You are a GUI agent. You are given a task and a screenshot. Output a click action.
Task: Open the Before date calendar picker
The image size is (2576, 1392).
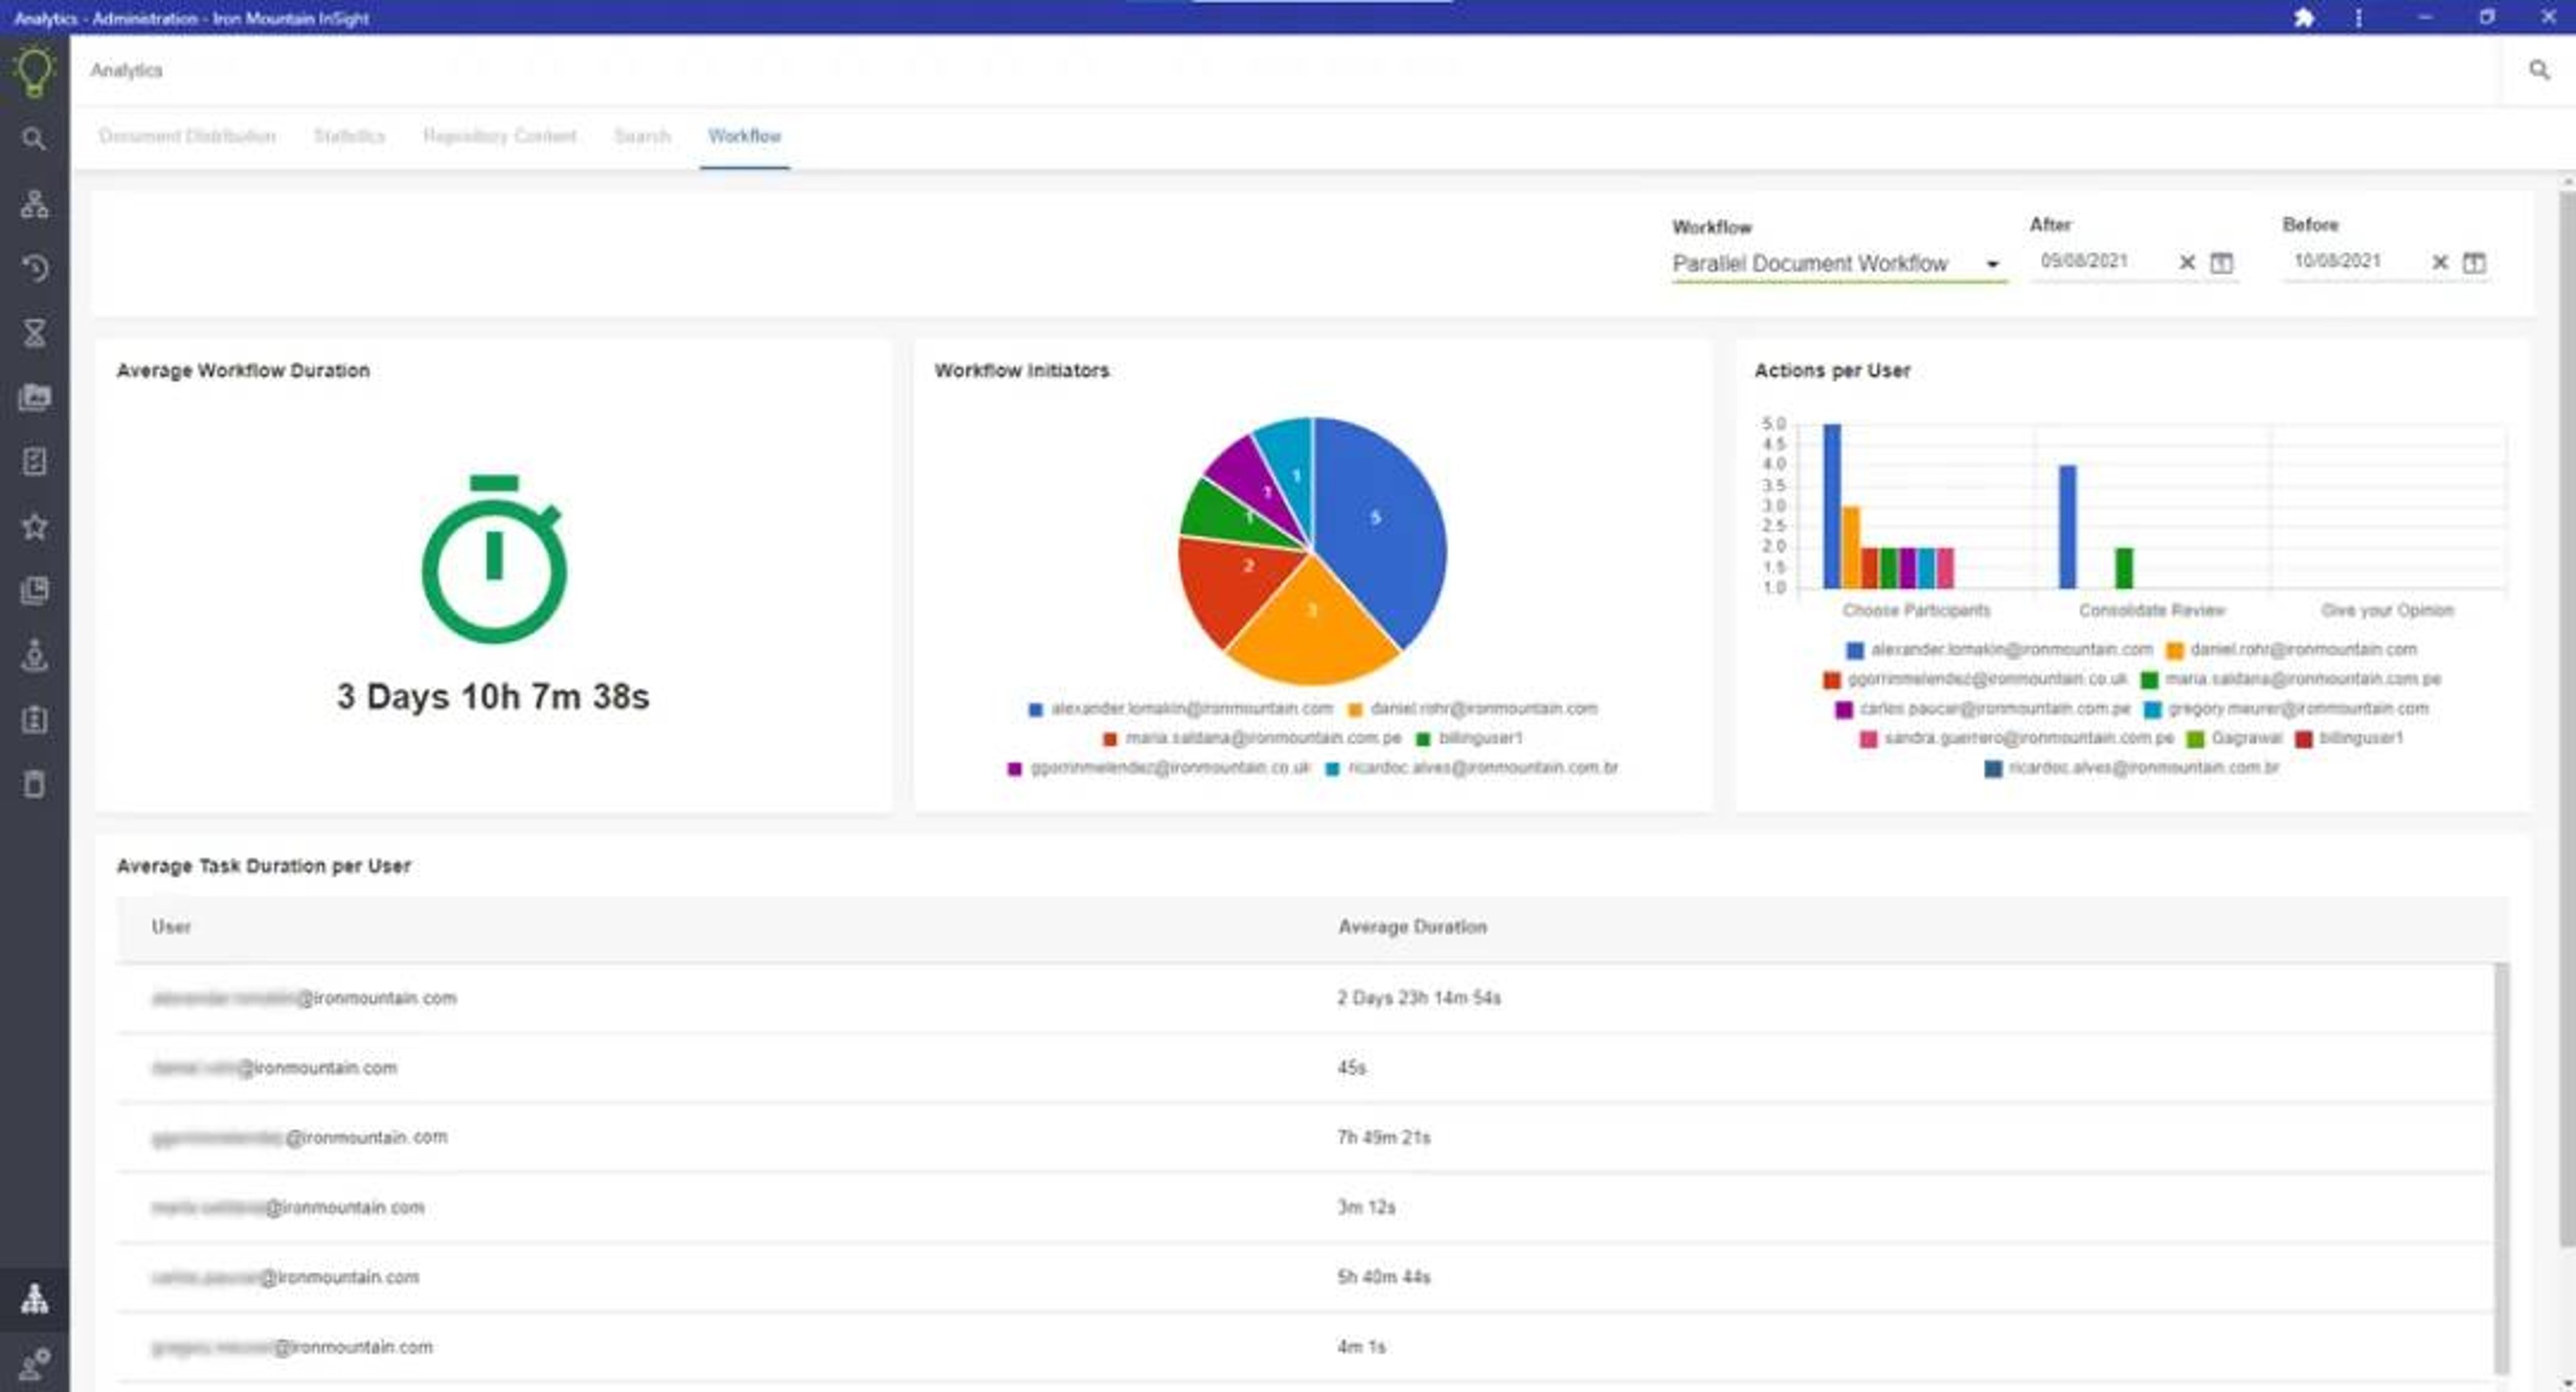2474,263
